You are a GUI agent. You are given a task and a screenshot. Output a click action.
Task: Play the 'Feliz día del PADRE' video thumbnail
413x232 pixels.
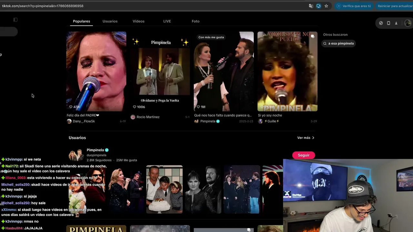click(x=96, y=71)
